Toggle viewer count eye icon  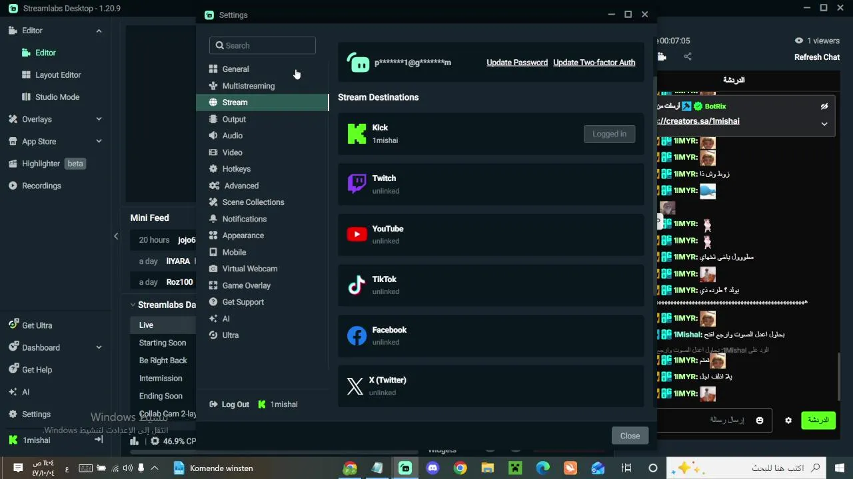click(x=799, y=41)
